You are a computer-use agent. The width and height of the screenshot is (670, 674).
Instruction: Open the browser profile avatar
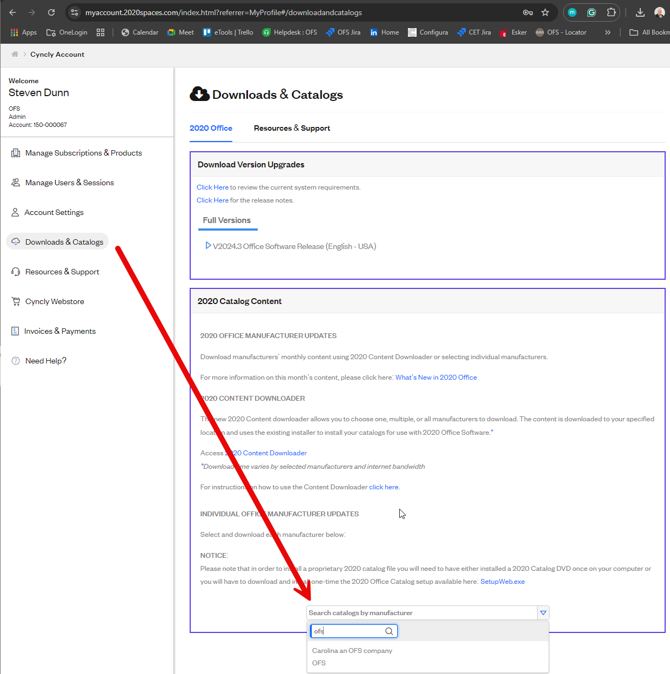pos(660,12)
